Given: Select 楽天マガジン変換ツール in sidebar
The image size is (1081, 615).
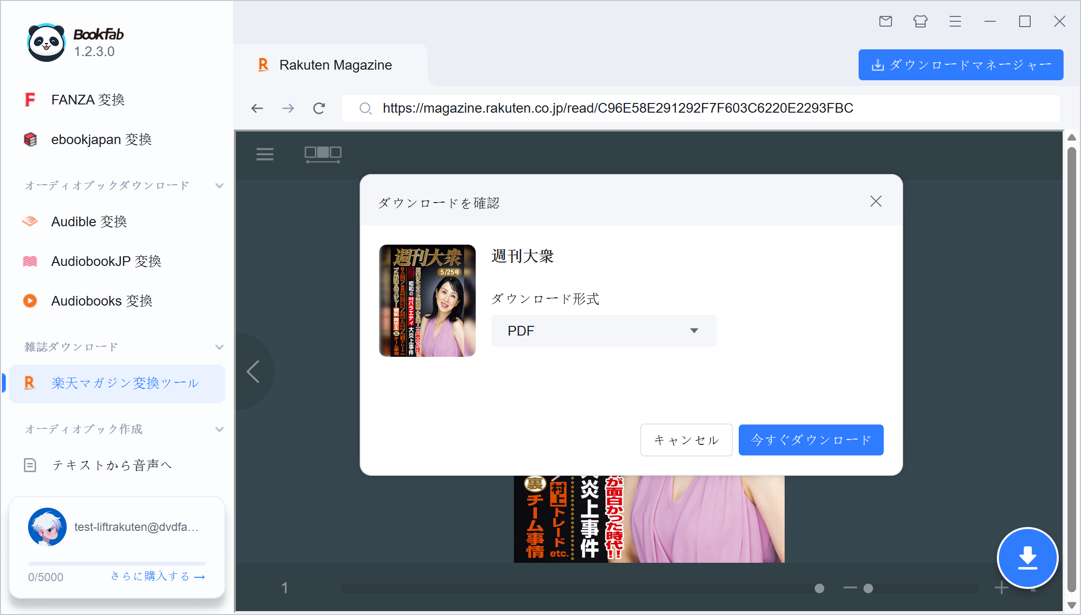Looking at the screenshot, I should (117, 383).
